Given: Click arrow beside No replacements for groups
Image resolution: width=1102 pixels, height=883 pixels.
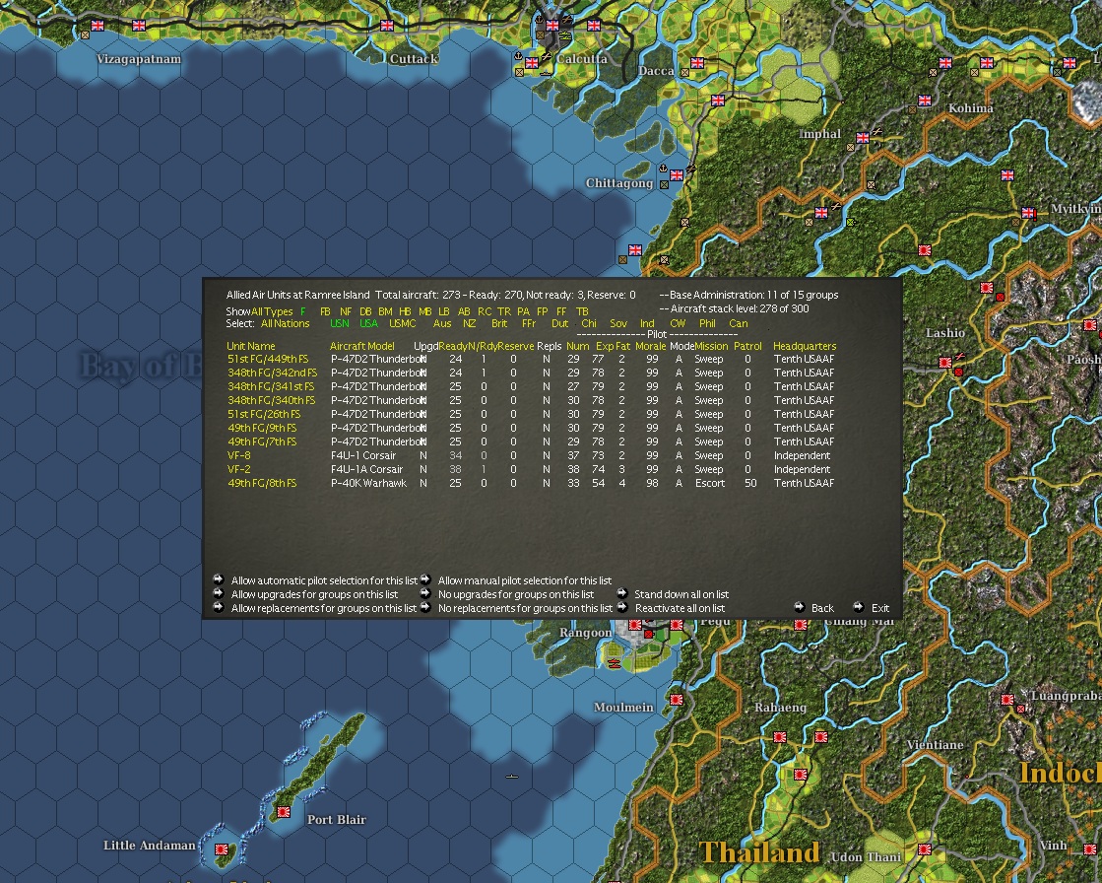Looking at the screenshot, I should click(425, 607).
